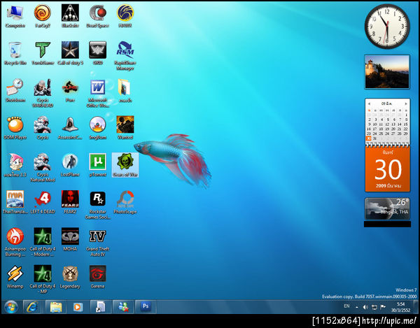Click the LostPlanet desktop icon
Viewport: 420px width, 328px height.
(70, 165)
